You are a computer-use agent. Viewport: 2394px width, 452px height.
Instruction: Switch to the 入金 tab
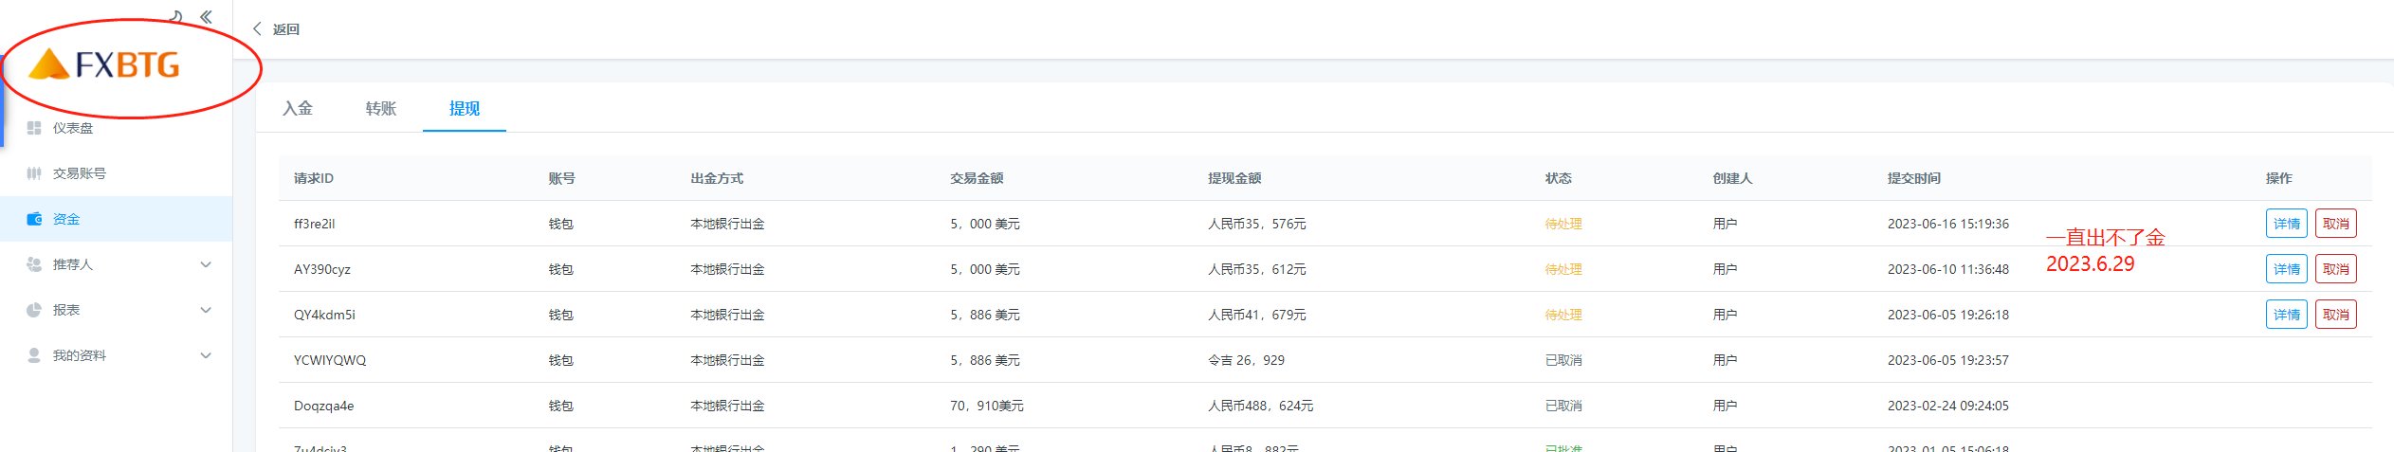click(x=298, y=108)
